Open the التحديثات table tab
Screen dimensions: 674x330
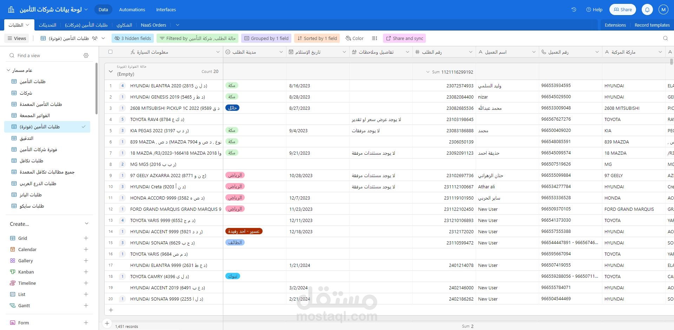tap(47, 25)
